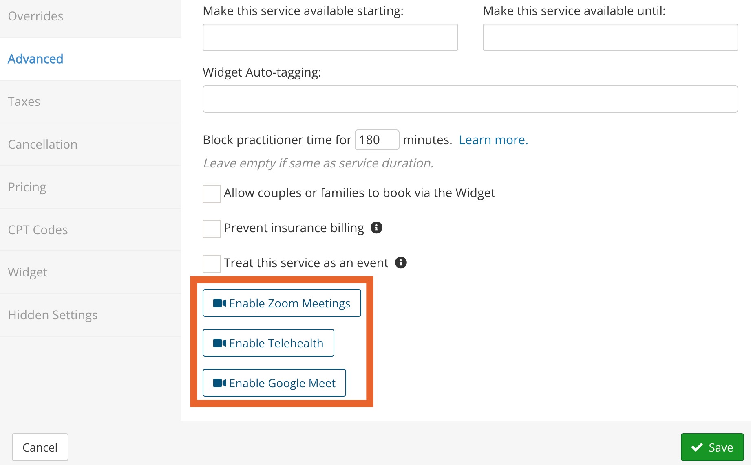Open the Learn more link
The width and height of the screenshot is (751, 465).
(x=493, y=140)
